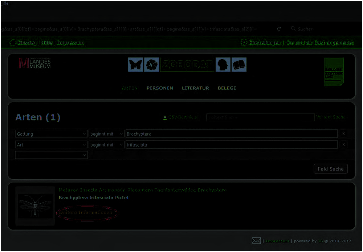This screenshot has height=252, width=363.
Task: Remove the Brachyptera filter row with X
Action: [343, 134]
